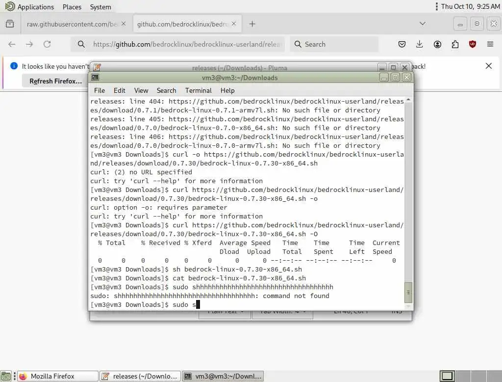Click the 'curl: (2) no URL specified' line

[141, 172]
